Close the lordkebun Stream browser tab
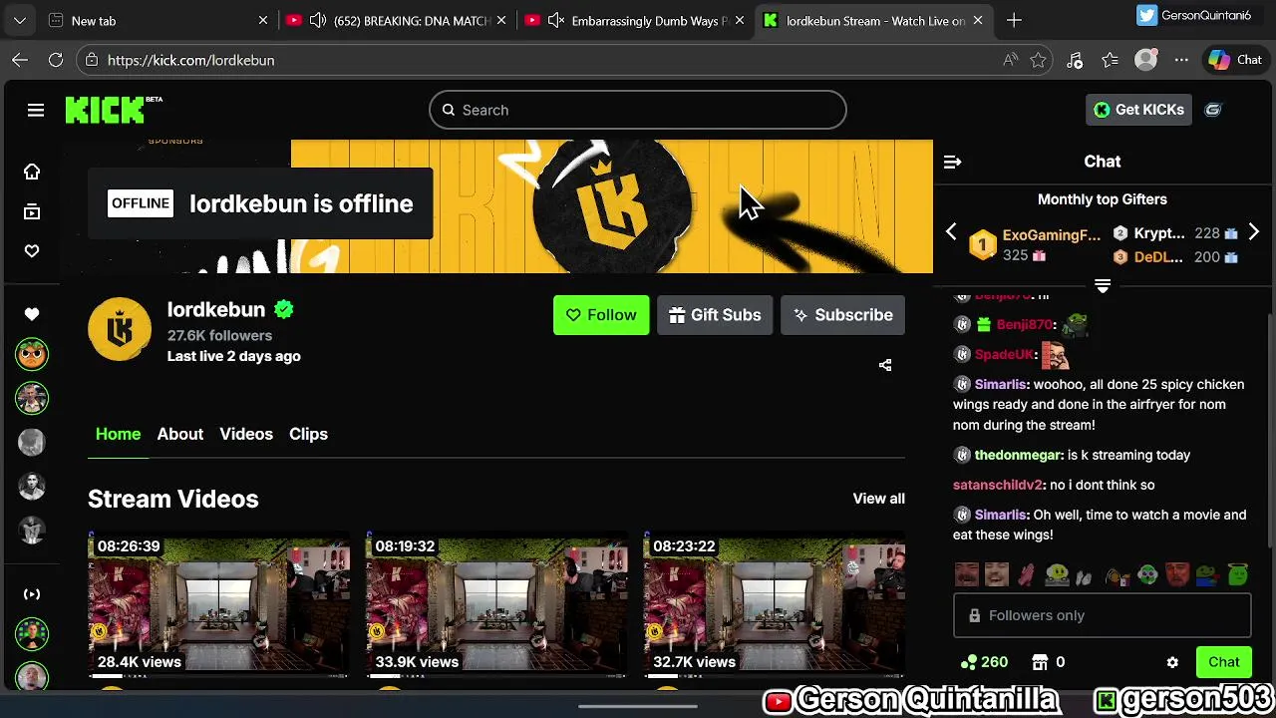Viewport: 1276px width, 718px height. pos(978,20)
